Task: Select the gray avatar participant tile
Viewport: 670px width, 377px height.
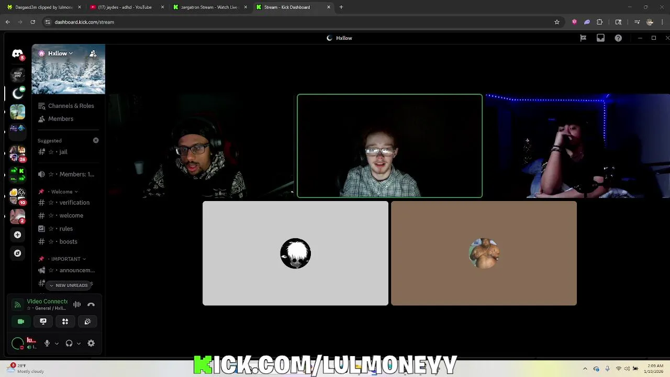Action: (x=295, y=253)
